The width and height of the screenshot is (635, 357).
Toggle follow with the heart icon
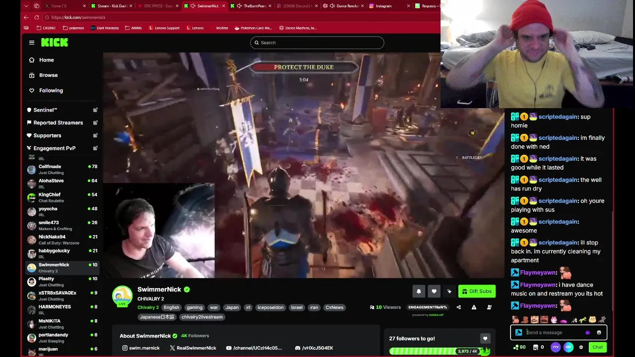pyautogui.click(x=434, y=292)
